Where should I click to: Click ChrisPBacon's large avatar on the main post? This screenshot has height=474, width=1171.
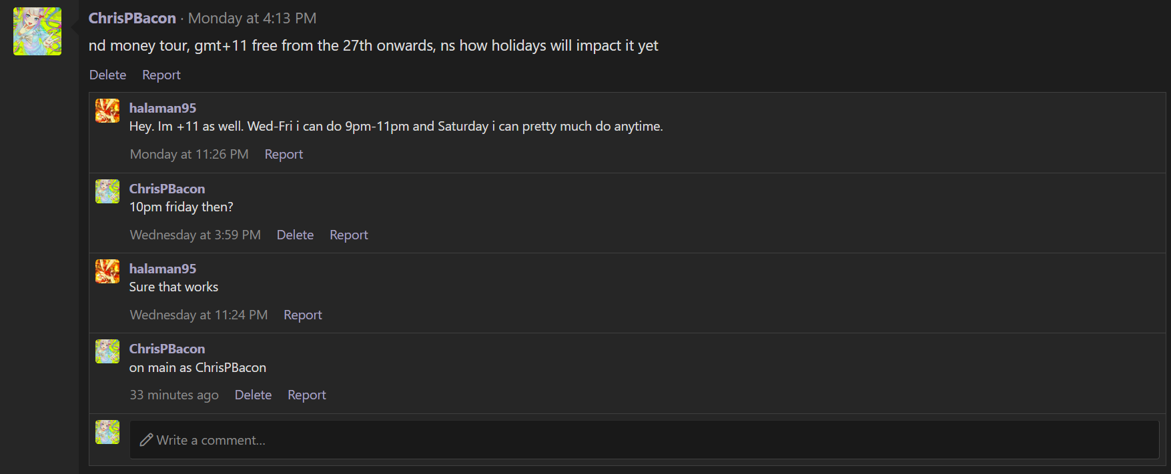[x=37, y=31]
